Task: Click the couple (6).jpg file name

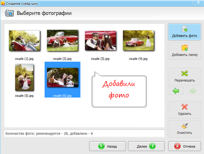Action: (62, 96)
